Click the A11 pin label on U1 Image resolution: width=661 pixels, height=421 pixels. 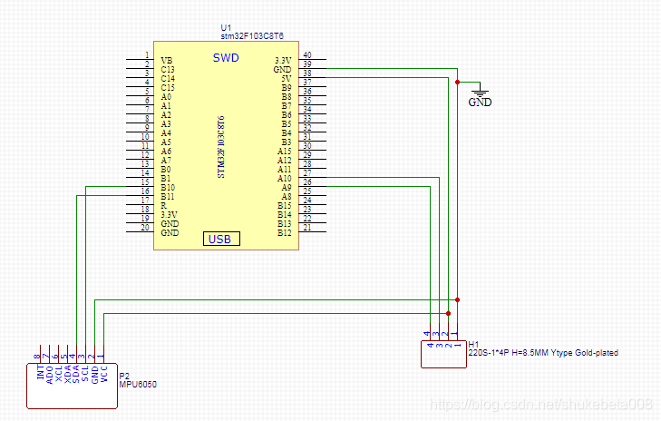tap(284, 169)
